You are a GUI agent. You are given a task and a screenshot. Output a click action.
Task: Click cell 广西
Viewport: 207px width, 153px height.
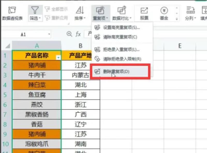(81, 114)
